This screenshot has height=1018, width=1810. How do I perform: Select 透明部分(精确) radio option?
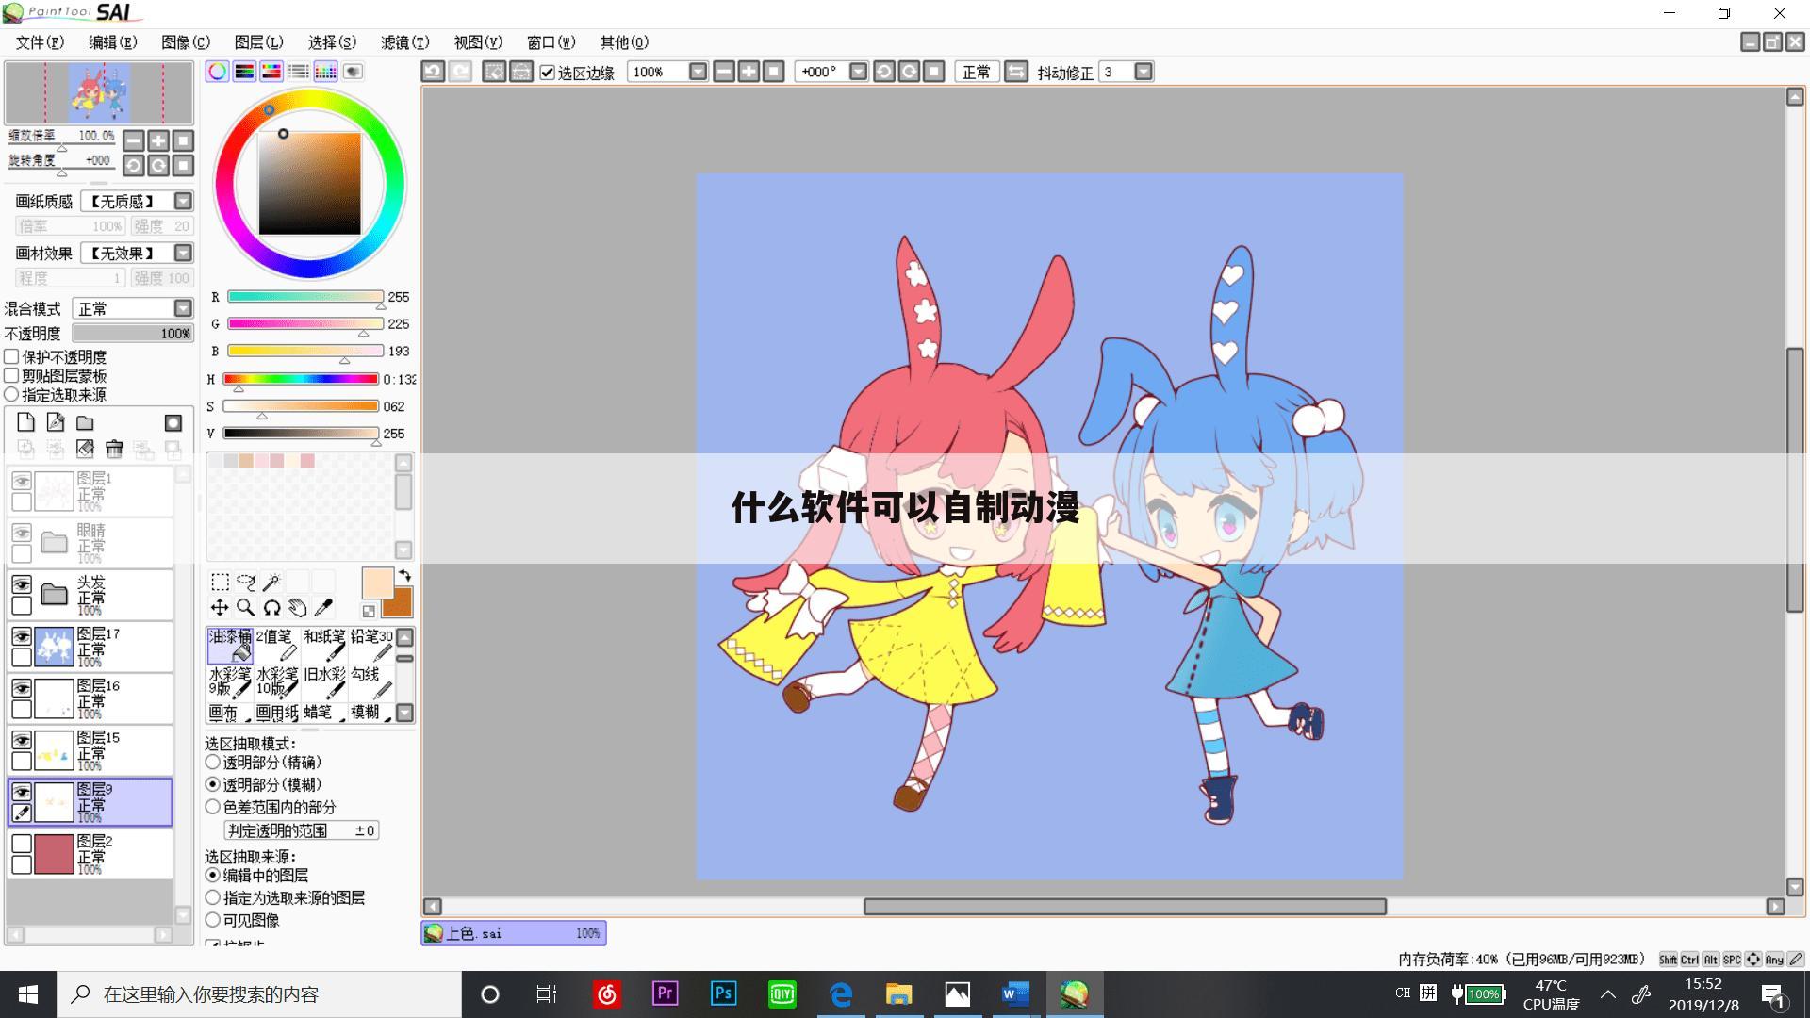click(x=213, y=763)
